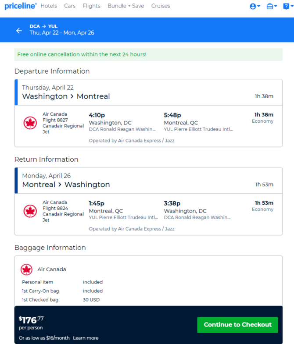Click the Air Canada logo in baggage section

[x=26, y=270]
